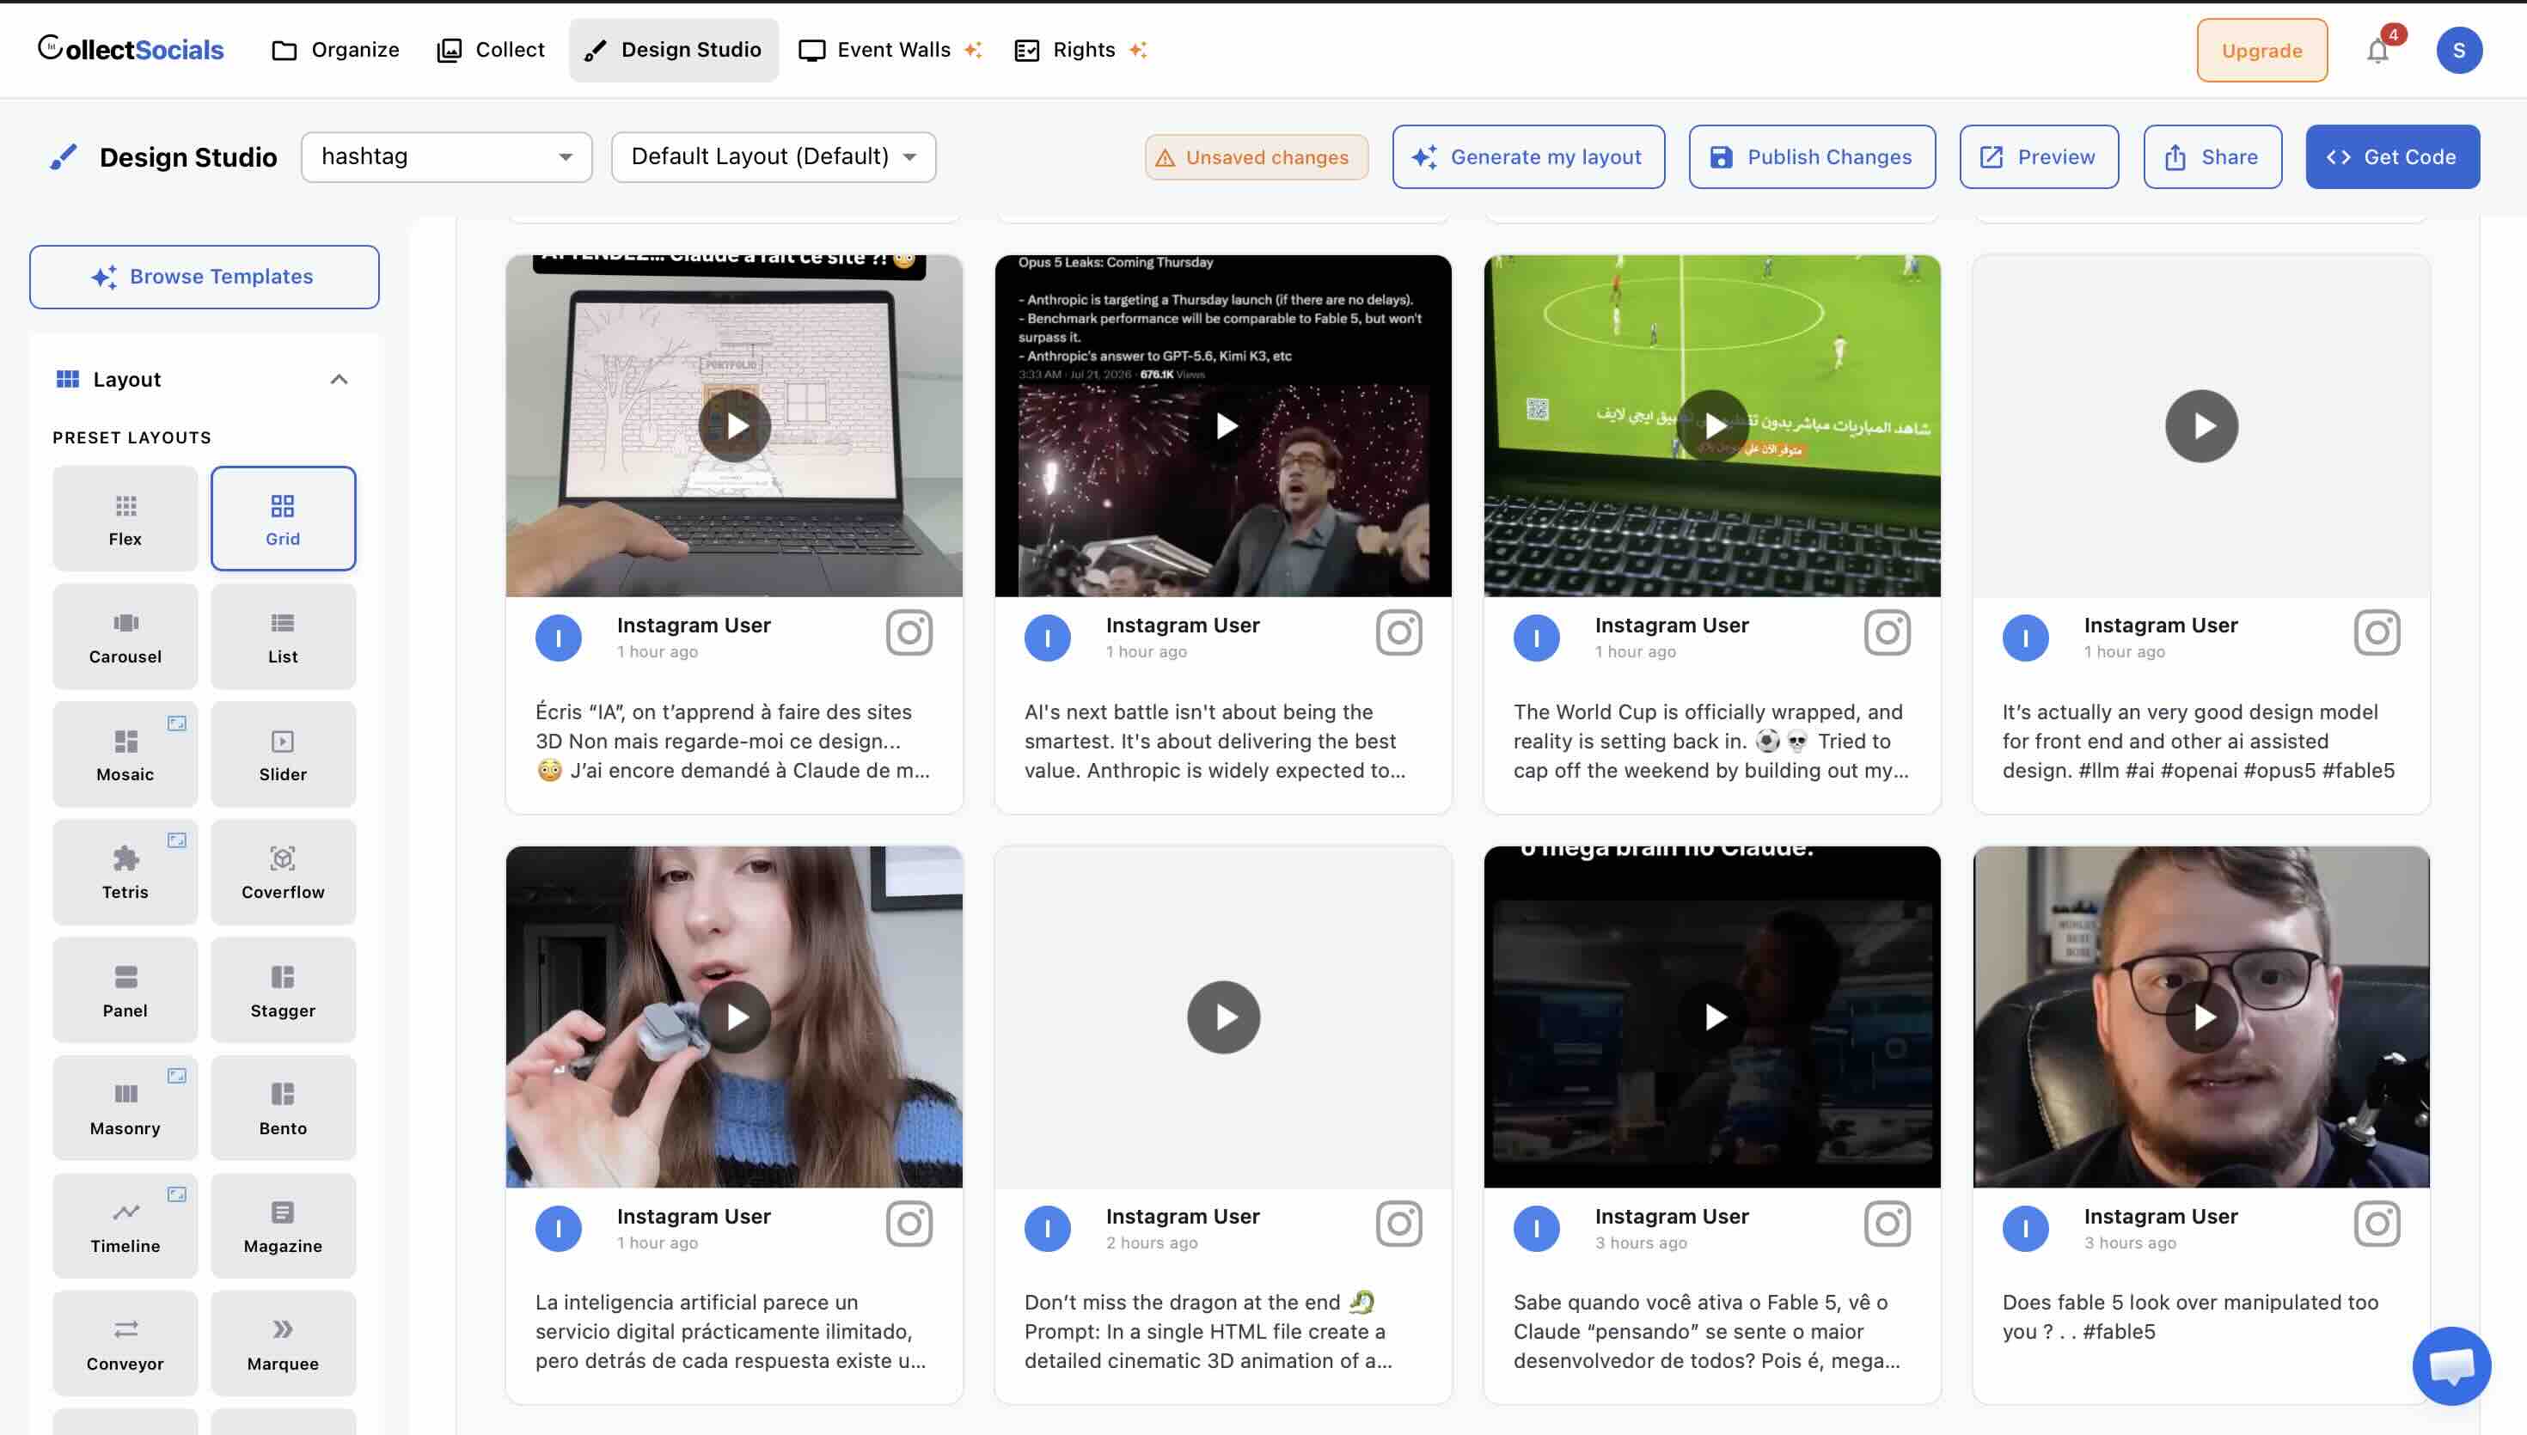2527x1435 pixels.
Task: Click Browse Templates
Action: pyautogui.click(x=204, y=277)
